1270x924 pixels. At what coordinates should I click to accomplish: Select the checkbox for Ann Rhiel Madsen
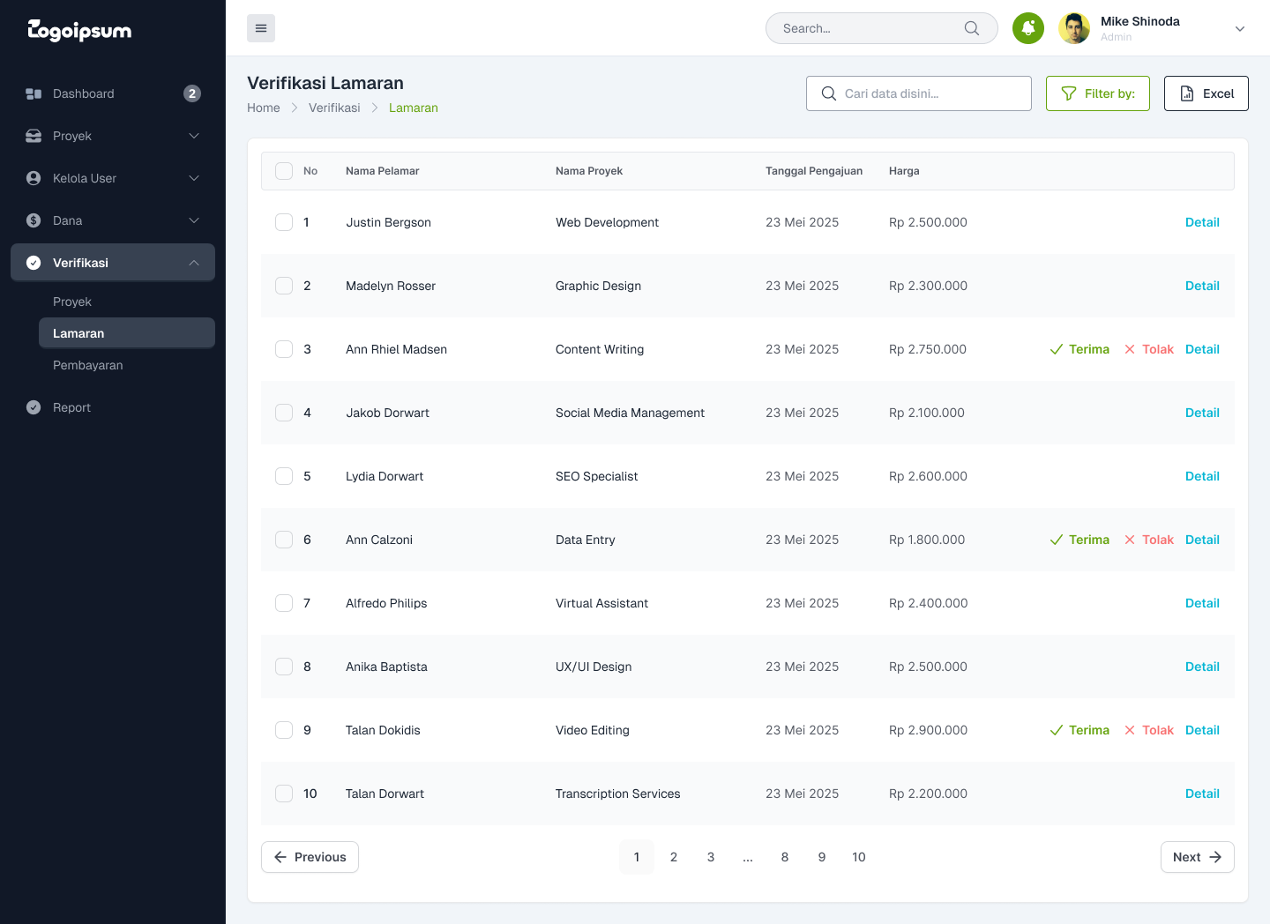point(284,349)
